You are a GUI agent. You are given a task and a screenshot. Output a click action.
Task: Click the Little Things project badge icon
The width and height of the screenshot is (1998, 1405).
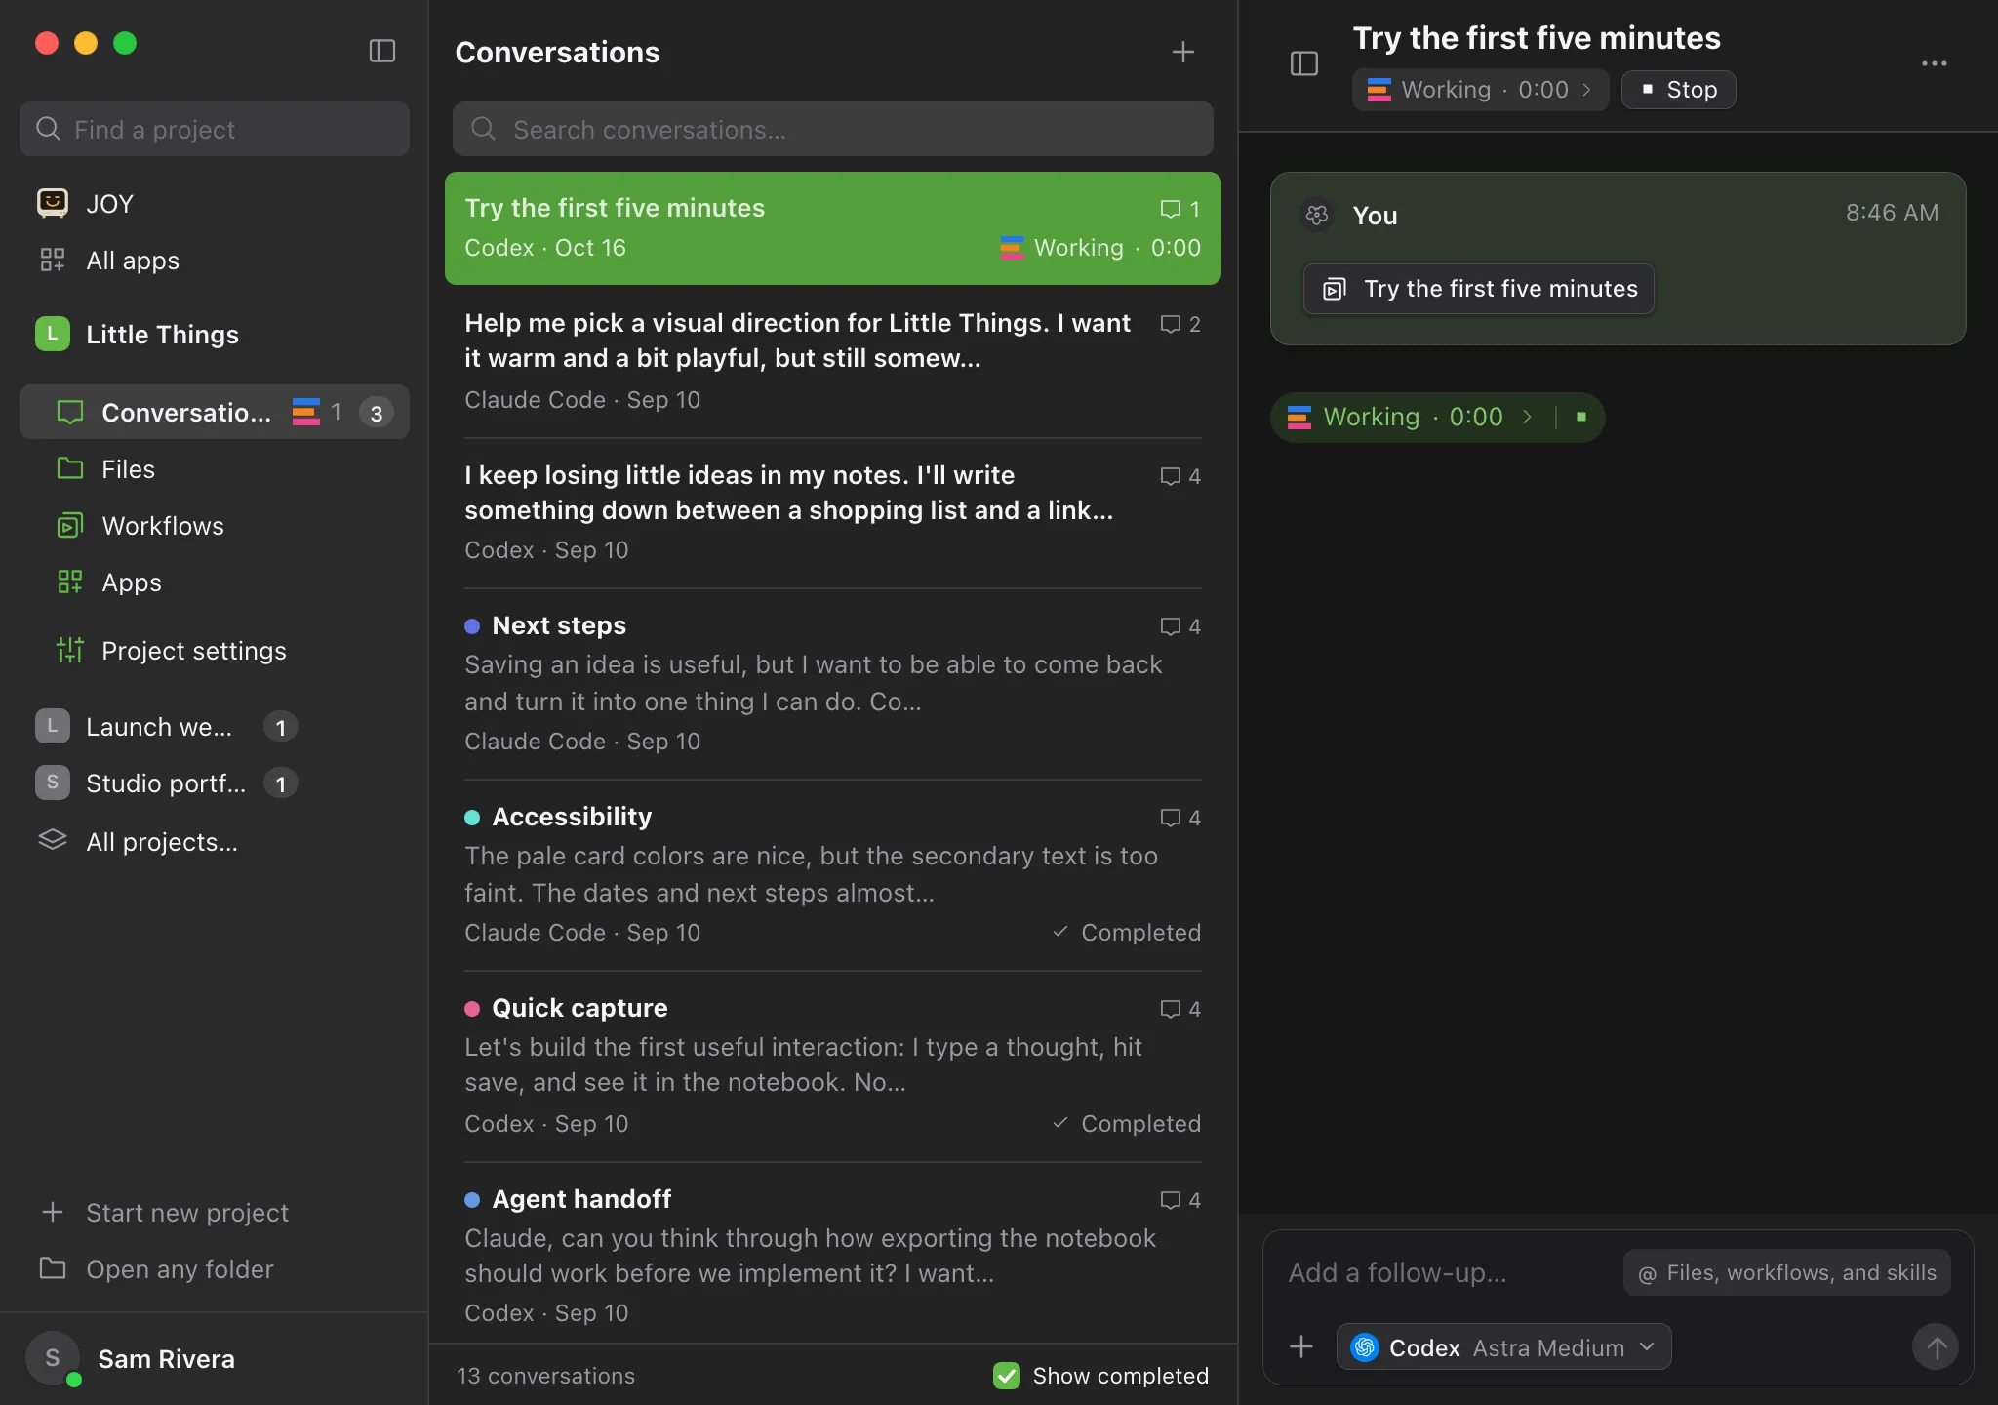coord(53,334)
